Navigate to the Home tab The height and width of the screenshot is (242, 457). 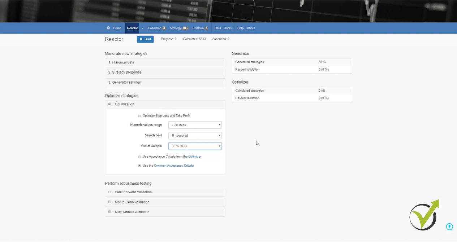pos(117,28)
